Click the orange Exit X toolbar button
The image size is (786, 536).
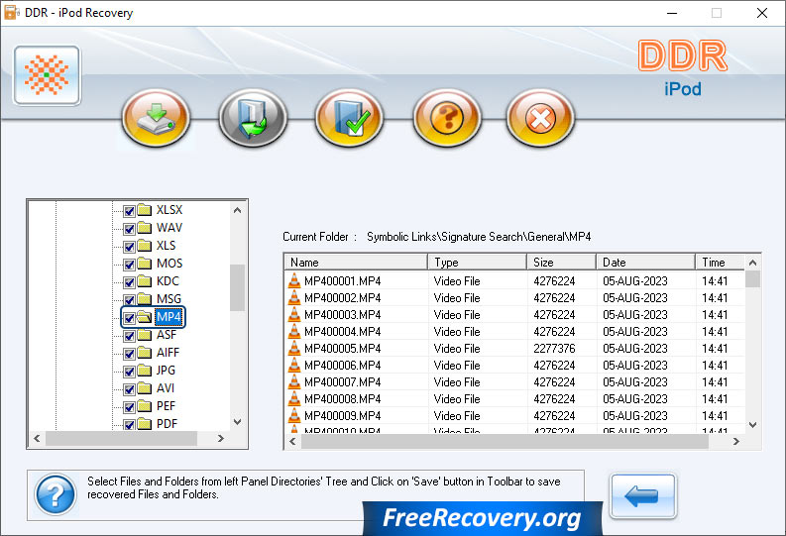click(x=540, y=118)
